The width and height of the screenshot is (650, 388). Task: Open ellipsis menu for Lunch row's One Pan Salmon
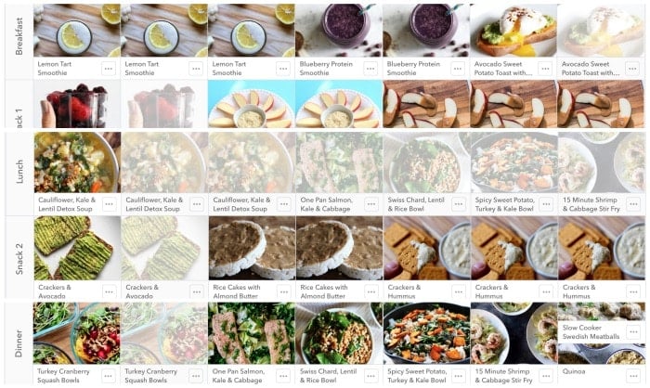click(x=371, y=204)
